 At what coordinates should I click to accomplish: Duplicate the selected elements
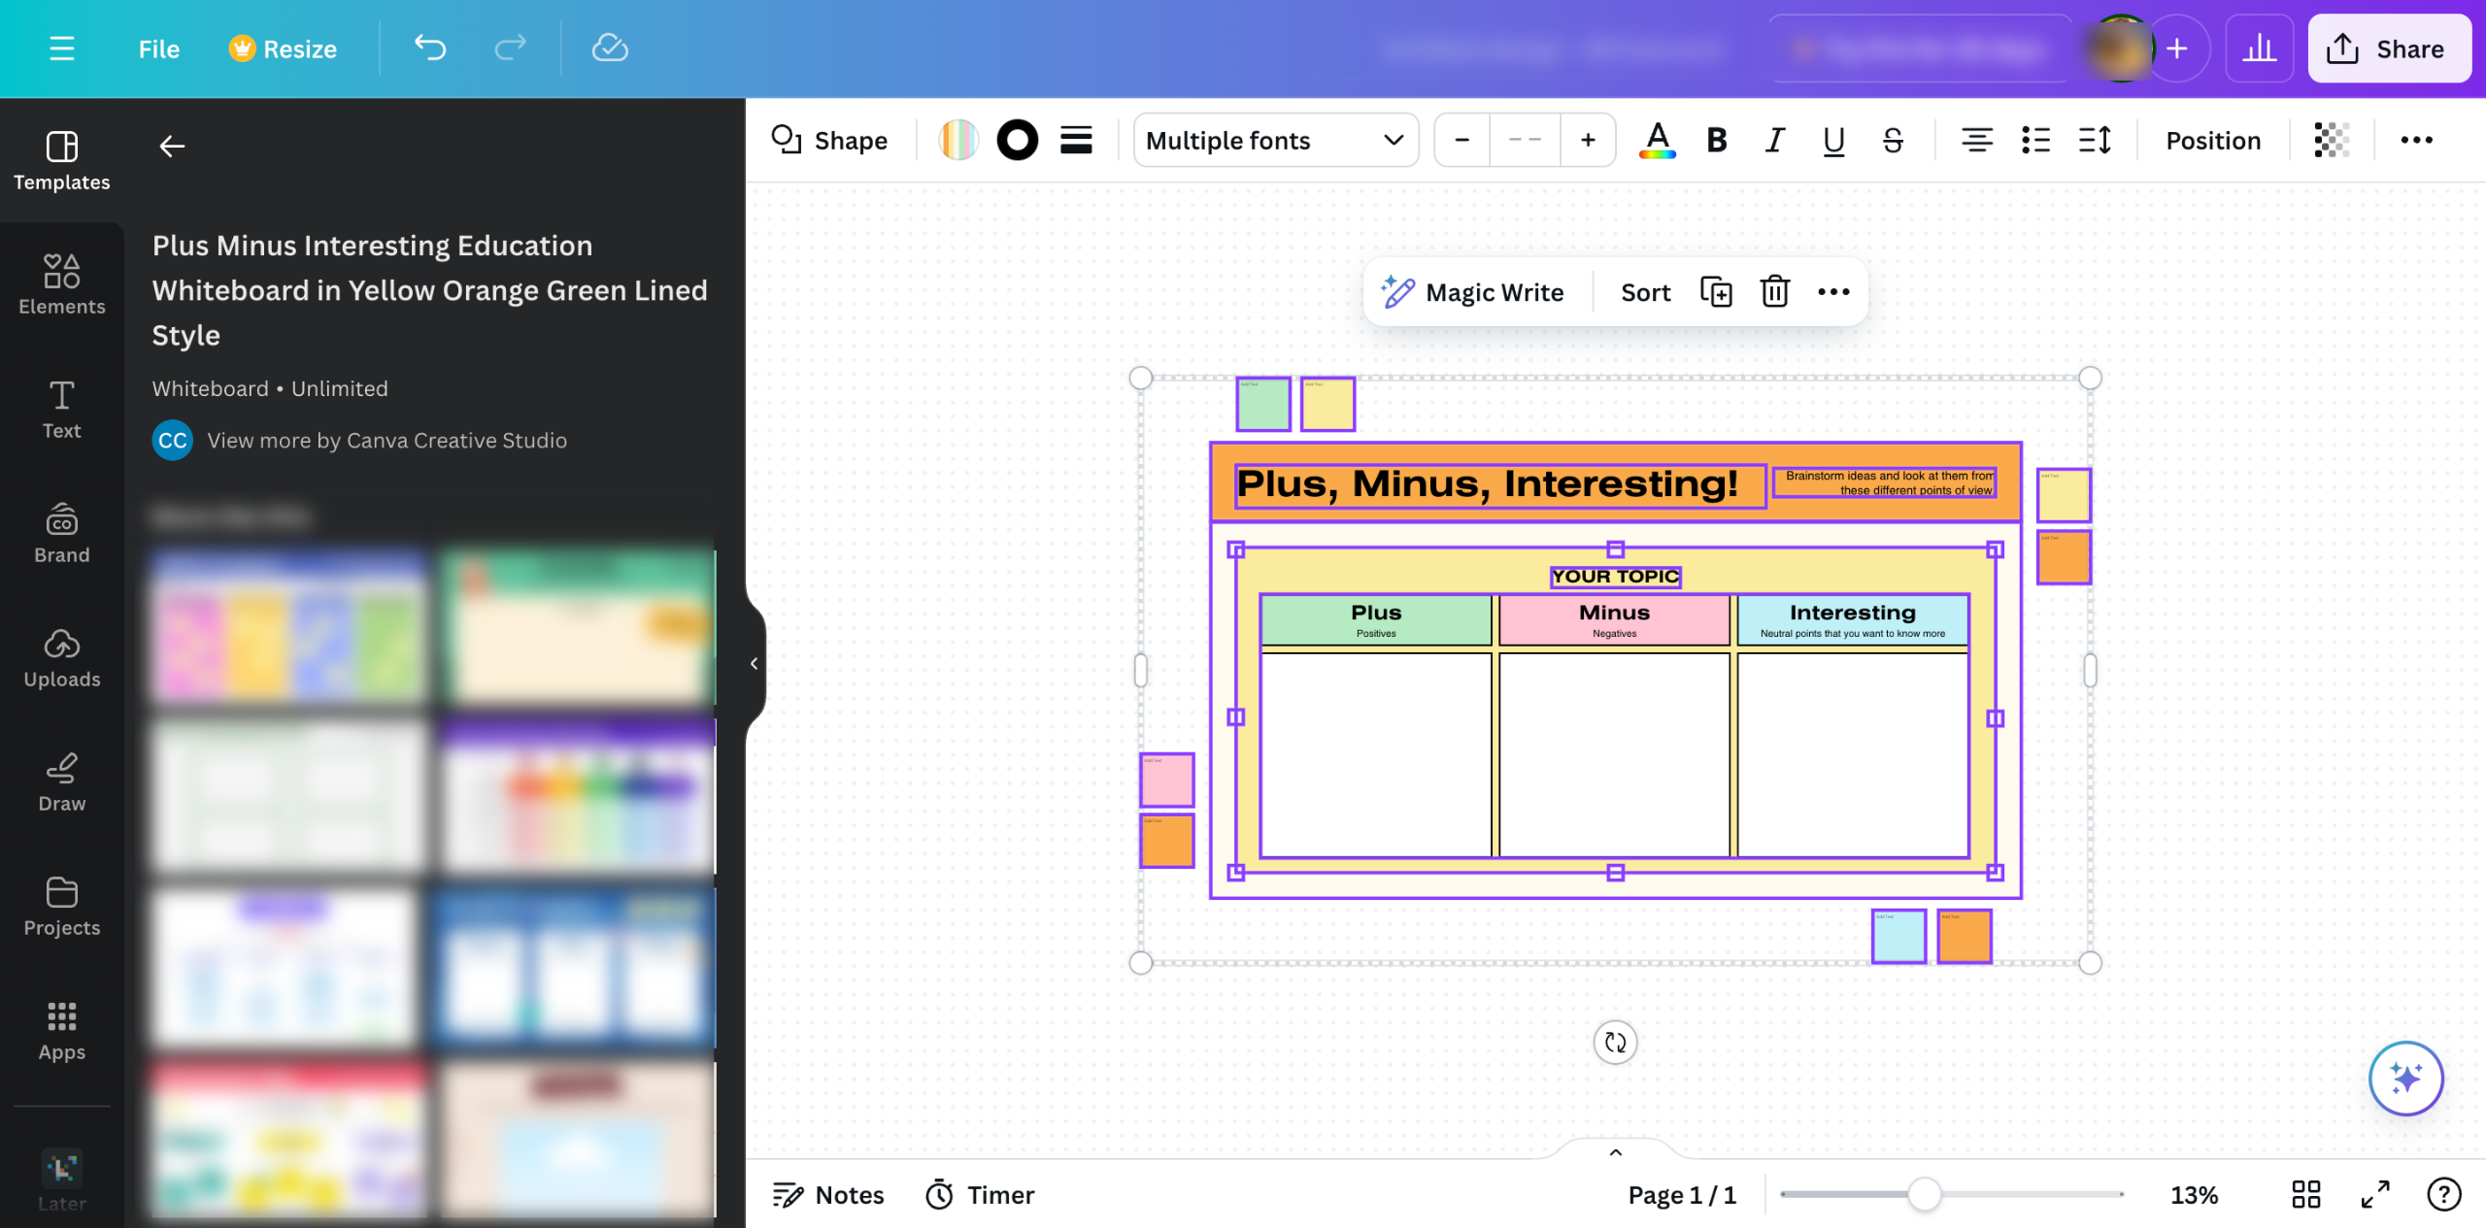pos(1716,291)
